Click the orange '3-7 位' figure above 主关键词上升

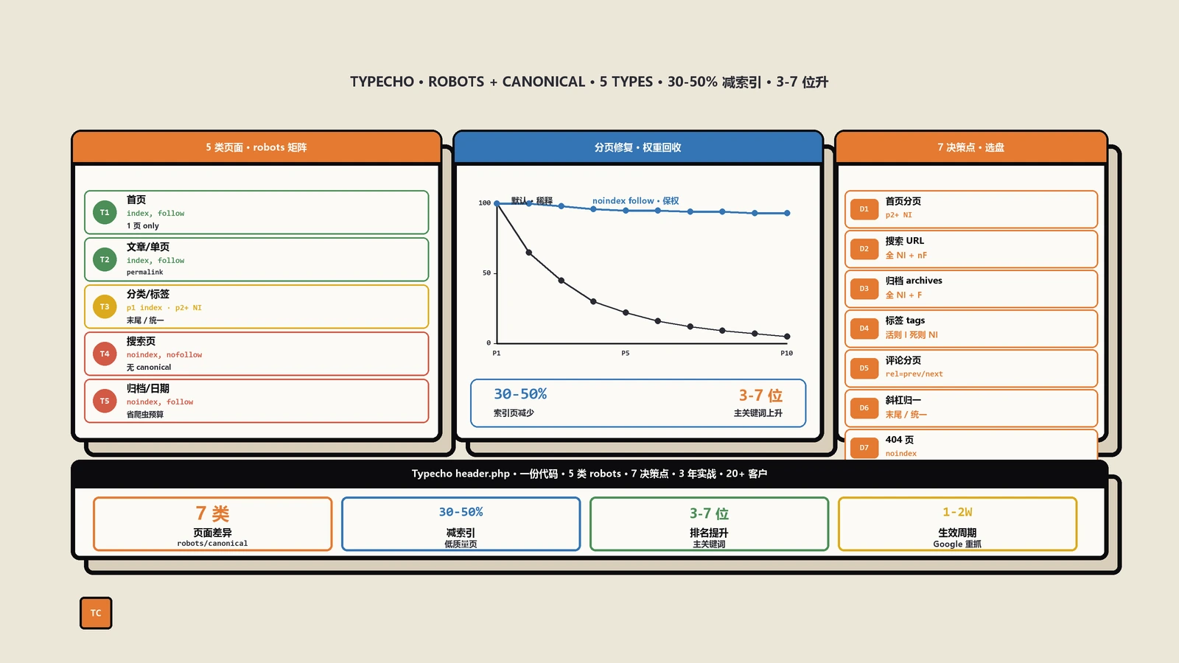pyautogui.click(x=760, y=396)
